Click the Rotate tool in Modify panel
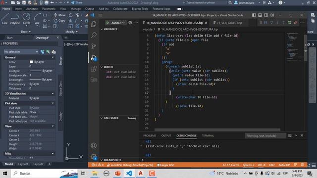Screen dimensions: 317x178 (70, 15)
